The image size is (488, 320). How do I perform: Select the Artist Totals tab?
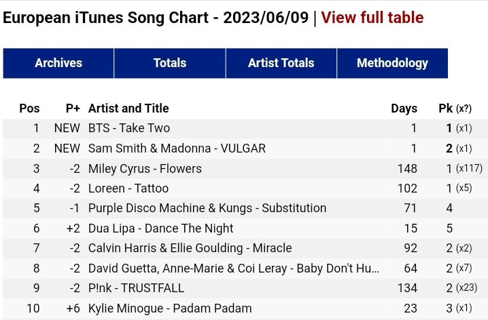coord(281,63)
